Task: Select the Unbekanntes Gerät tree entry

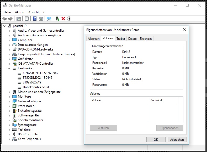Action: click(x=36, y=87)
